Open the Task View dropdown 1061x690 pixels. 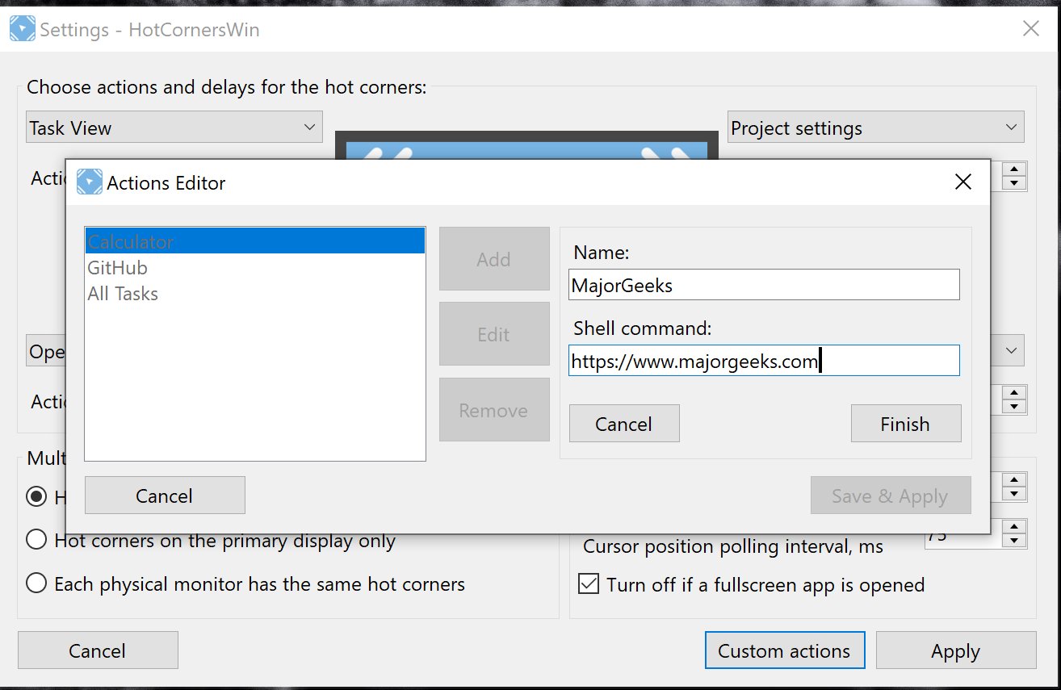[x=174, y=128]
